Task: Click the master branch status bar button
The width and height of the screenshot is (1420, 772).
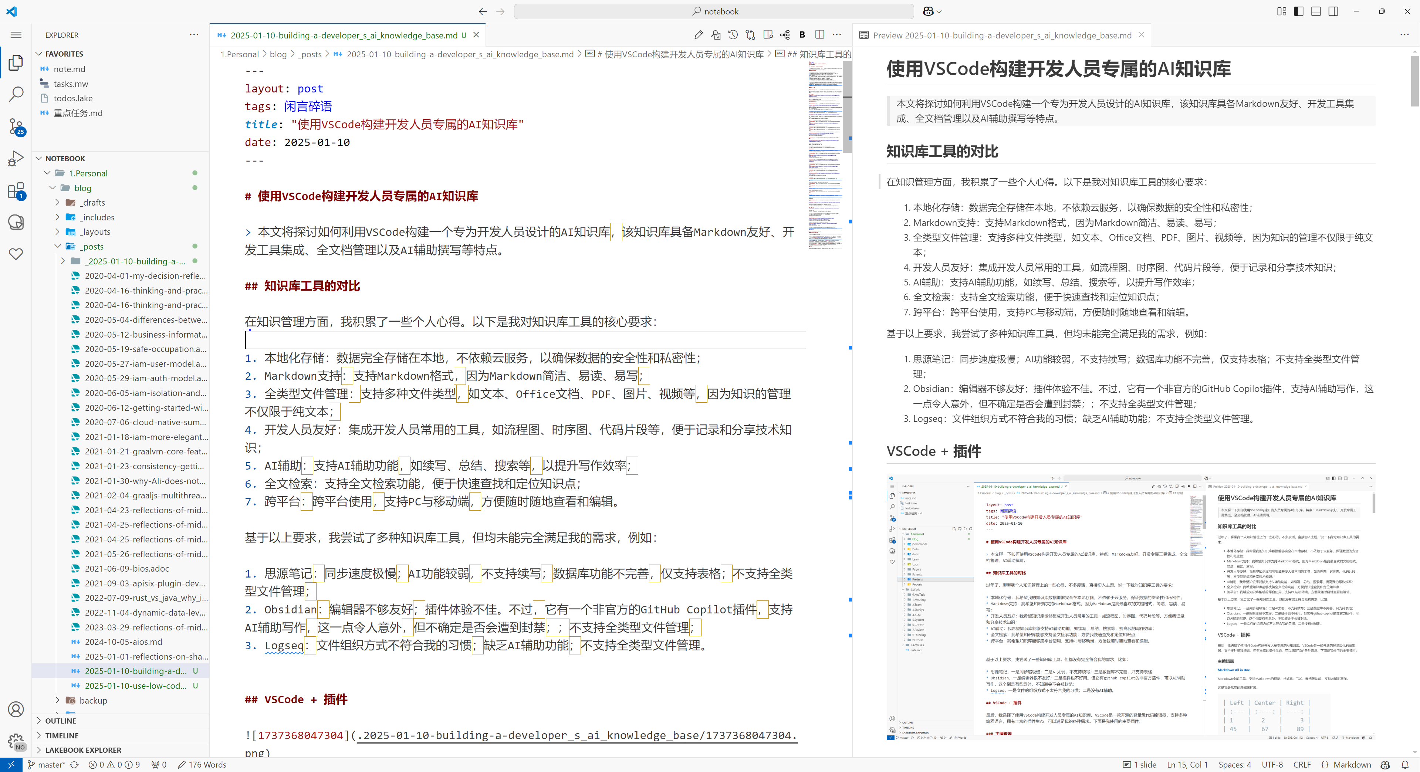Action: tap(46, 765)
